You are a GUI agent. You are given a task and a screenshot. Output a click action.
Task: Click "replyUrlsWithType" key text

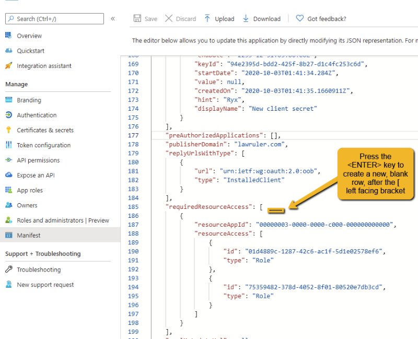click(x=200, y=153)
